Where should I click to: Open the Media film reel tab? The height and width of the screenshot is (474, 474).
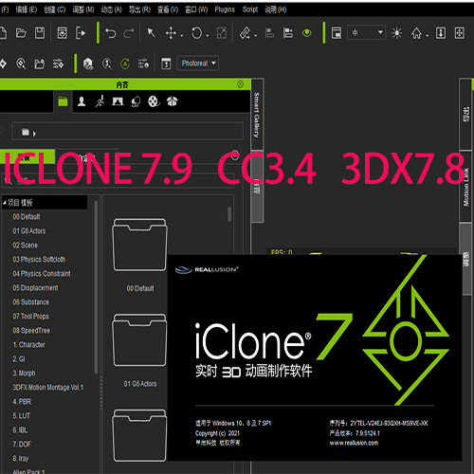(154, 101)
